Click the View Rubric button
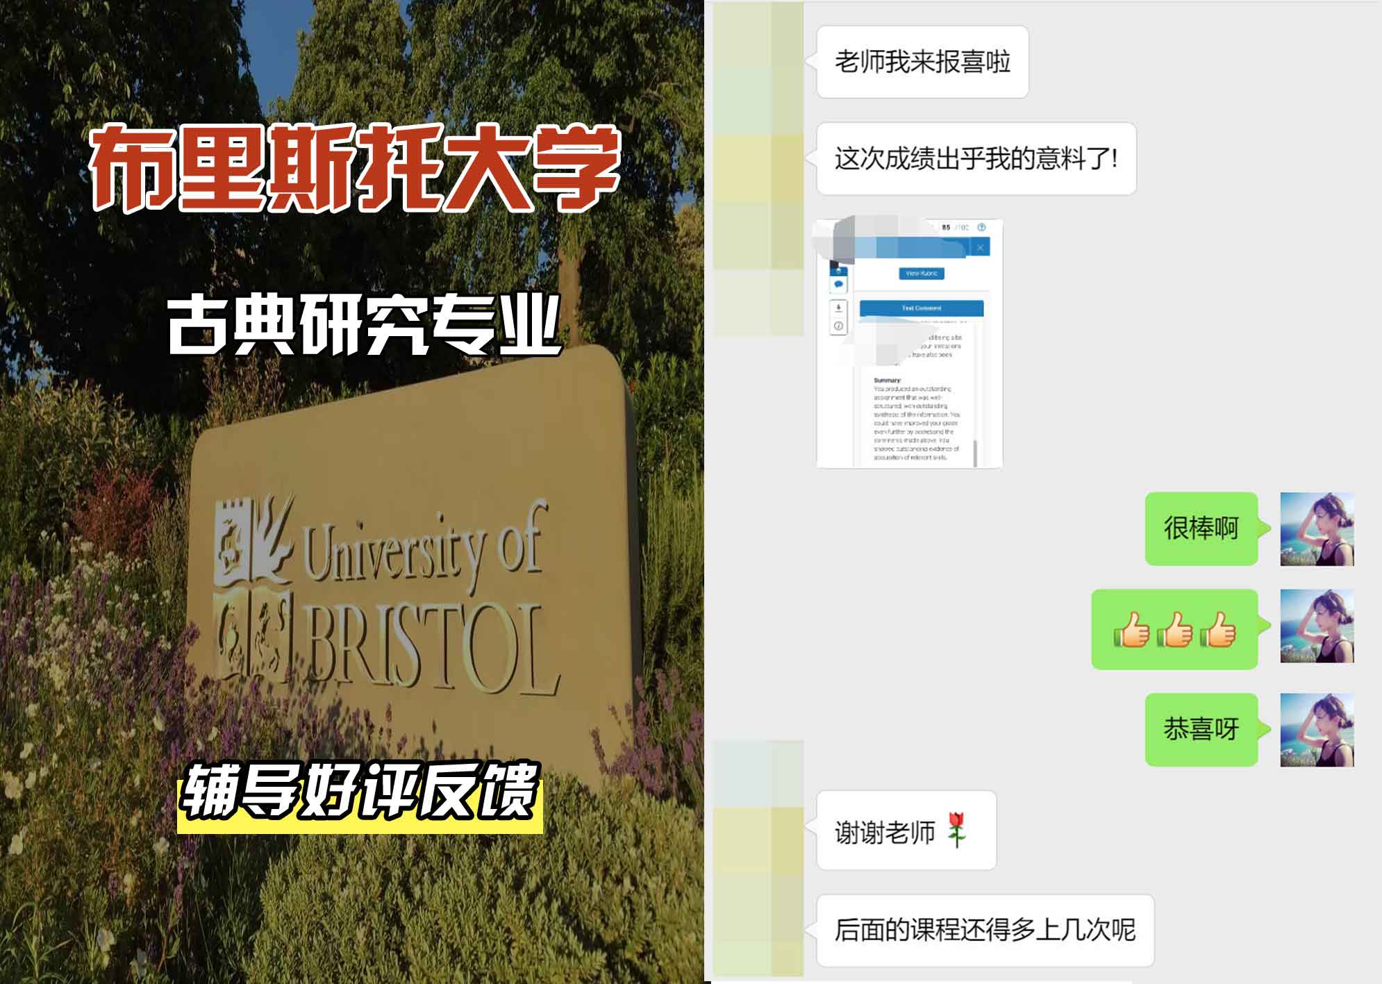The width and height of the screenshot is (1382, 984). (x=922, y=274)
